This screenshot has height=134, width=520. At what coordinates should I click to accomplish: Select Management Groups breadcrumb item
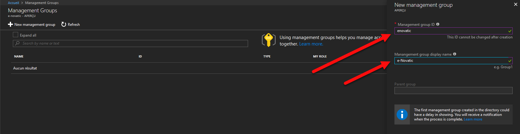coord(42,3)
